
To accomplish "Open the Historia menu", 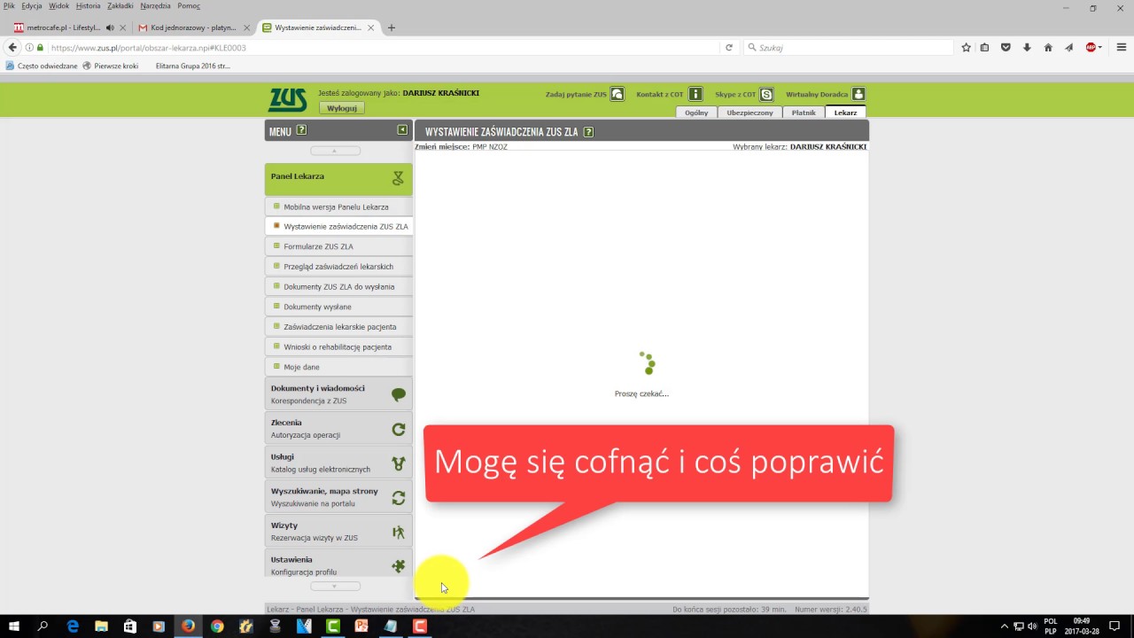I will coord(89,6).
